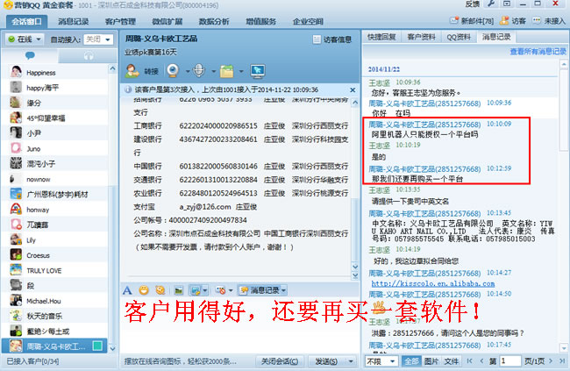Close the info notification bar

coord(353,89)
